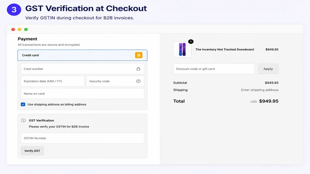The width and height of the screenshot is (310, 174).
Task: Click the GSTIN Number input field
Action: click(82, 138)
